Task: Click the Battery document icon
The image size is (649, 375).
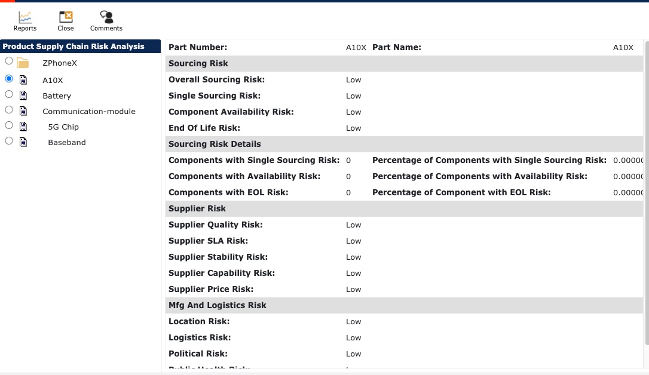Action: (x=23, y=96)
